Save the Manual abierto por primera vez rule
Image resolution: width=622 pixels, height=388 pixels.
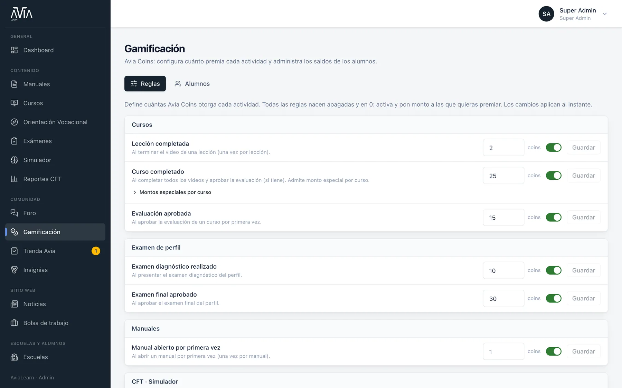(x=584, y=351)
